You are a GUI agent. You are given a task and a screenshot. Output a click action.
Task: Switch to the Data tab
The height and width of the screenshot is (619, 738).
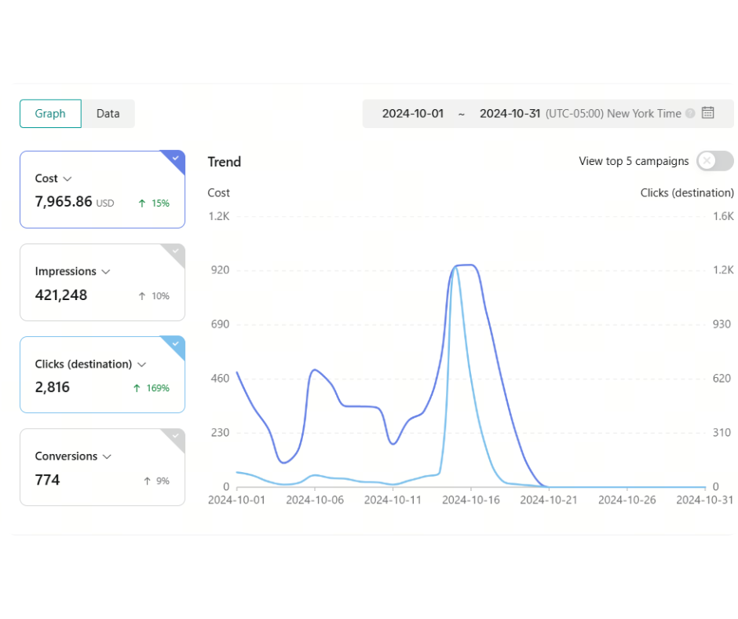[x=108, y=114]
